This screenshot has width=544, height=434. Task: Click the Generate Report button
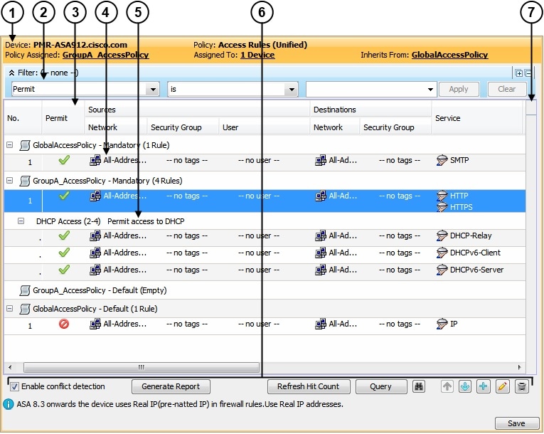point(171,386)
